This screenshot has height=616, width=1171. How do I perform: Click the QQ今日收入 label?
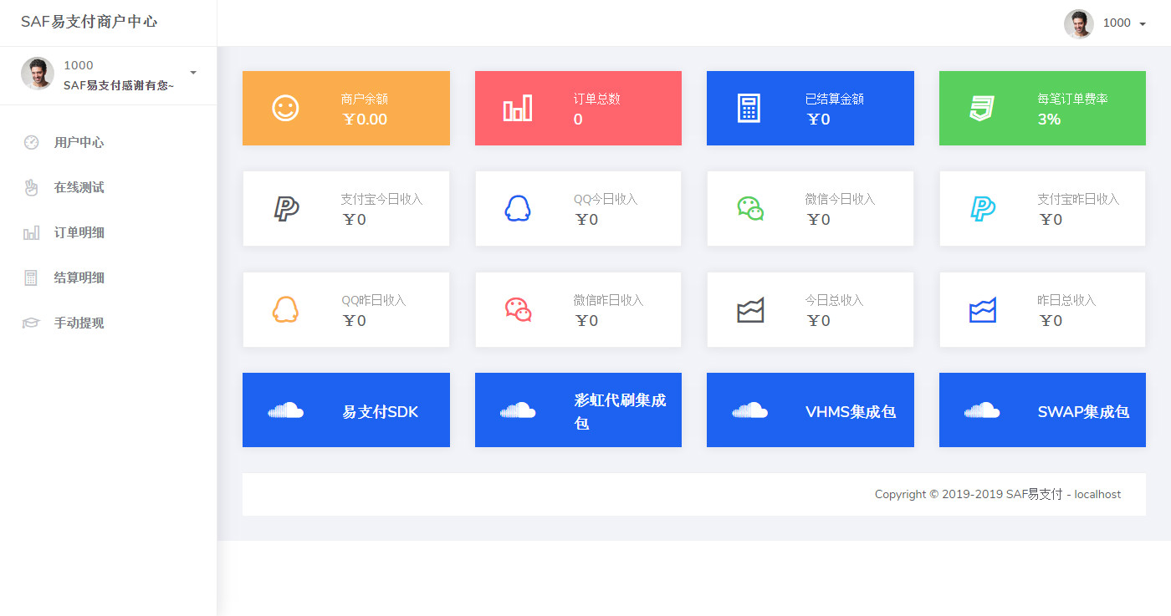pos(606,199)
